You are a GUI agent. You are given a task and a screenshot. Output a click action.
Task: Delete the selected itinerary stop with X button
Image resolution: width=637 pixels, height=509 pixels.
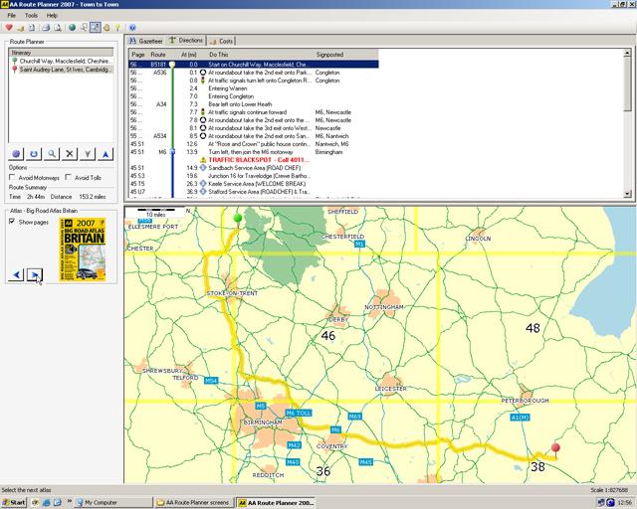[x=69, y=153]
